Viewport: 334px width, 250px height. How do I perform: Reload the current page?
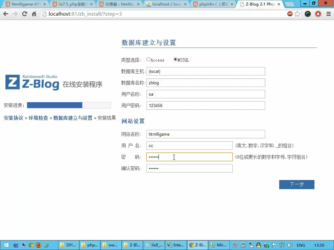[x=24, y=14]
